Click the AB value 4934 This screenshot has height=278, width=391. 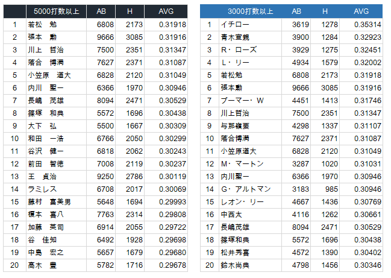point(301,63)
